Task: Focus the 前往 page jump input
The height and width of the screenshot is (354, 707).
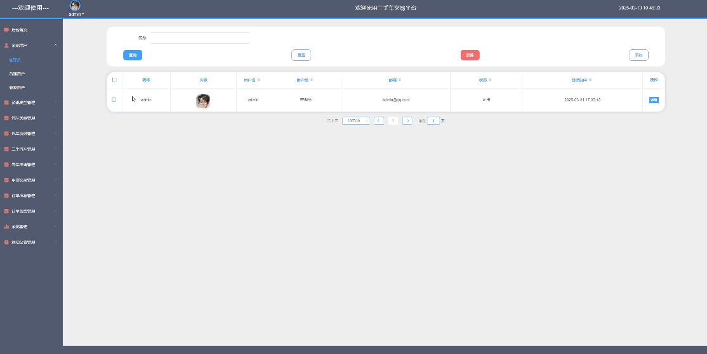Action: coord(433,120)
